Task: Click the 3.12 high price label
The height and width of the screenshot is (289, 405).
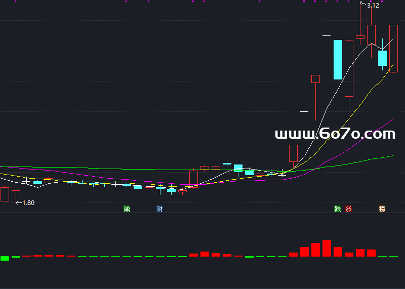Action: pyautogui.click(x=373, y=6)
